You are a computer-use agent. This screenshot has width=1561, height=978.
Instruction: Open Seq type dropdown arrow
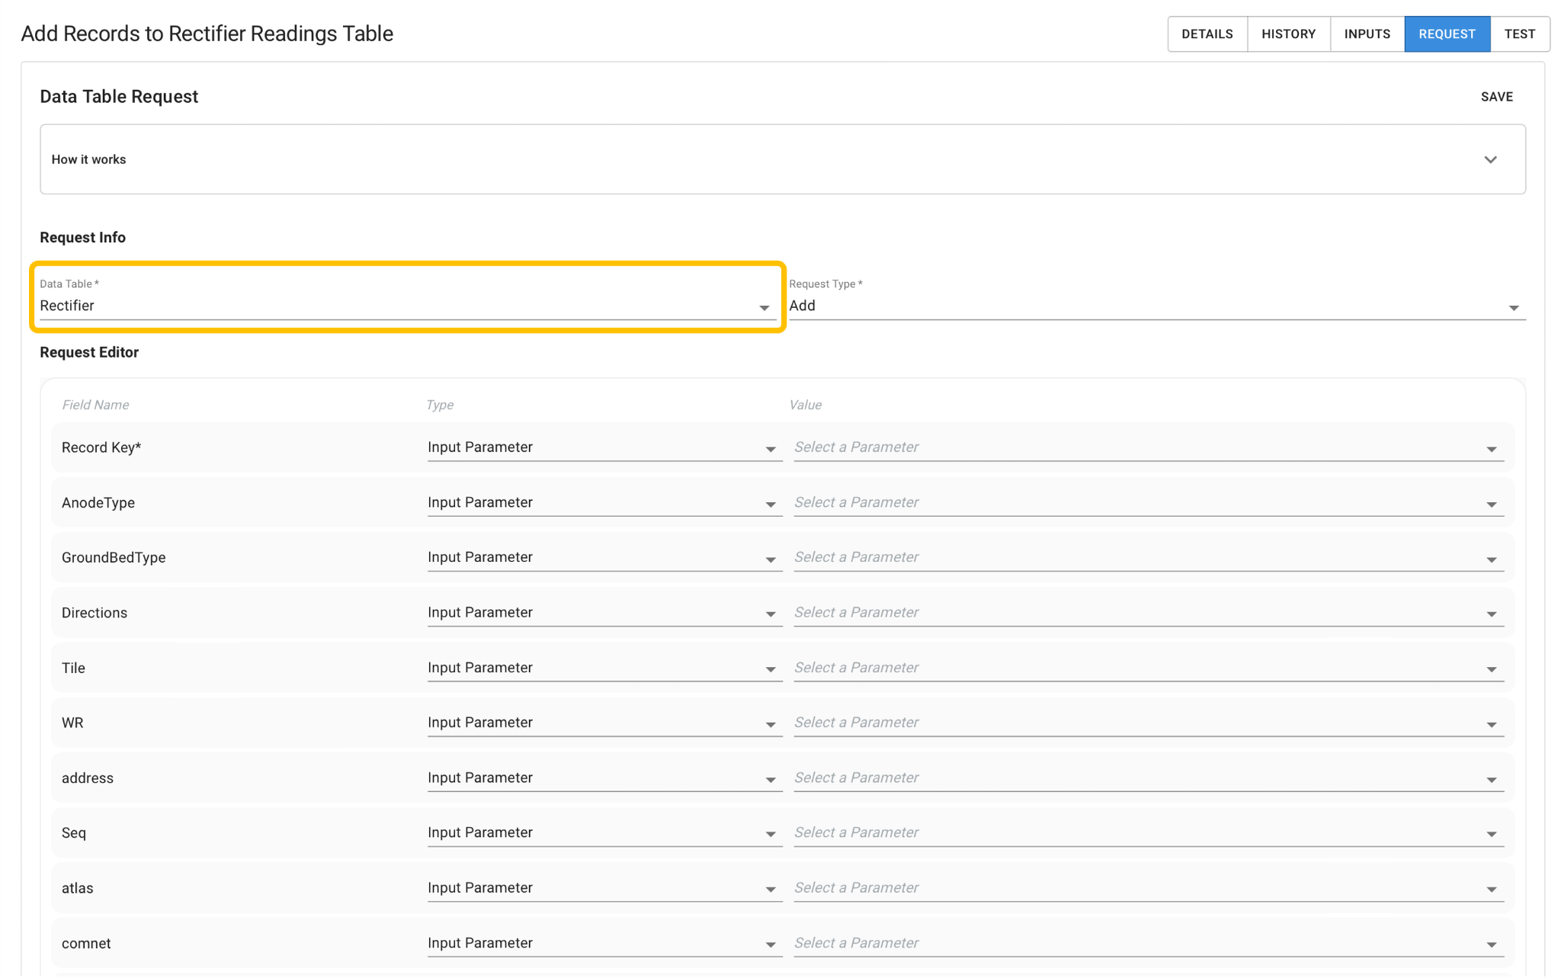click(771, 835)
